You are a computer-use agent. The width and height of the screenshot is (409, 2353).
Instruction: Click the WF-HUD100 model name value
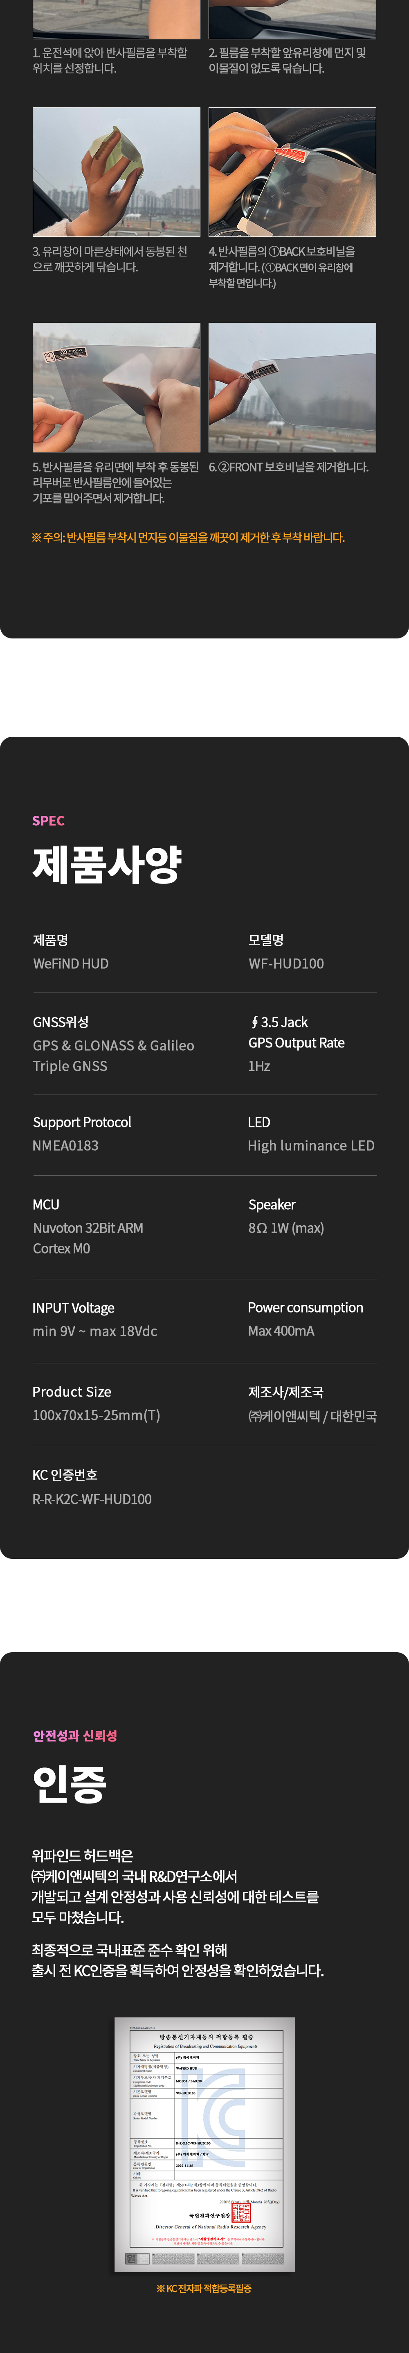tap(286, 964)
